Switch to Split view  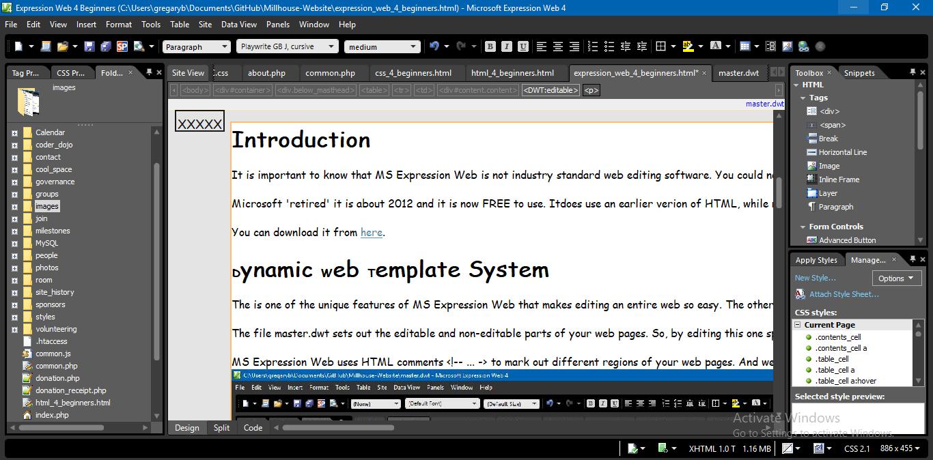(x=221, y=428)
